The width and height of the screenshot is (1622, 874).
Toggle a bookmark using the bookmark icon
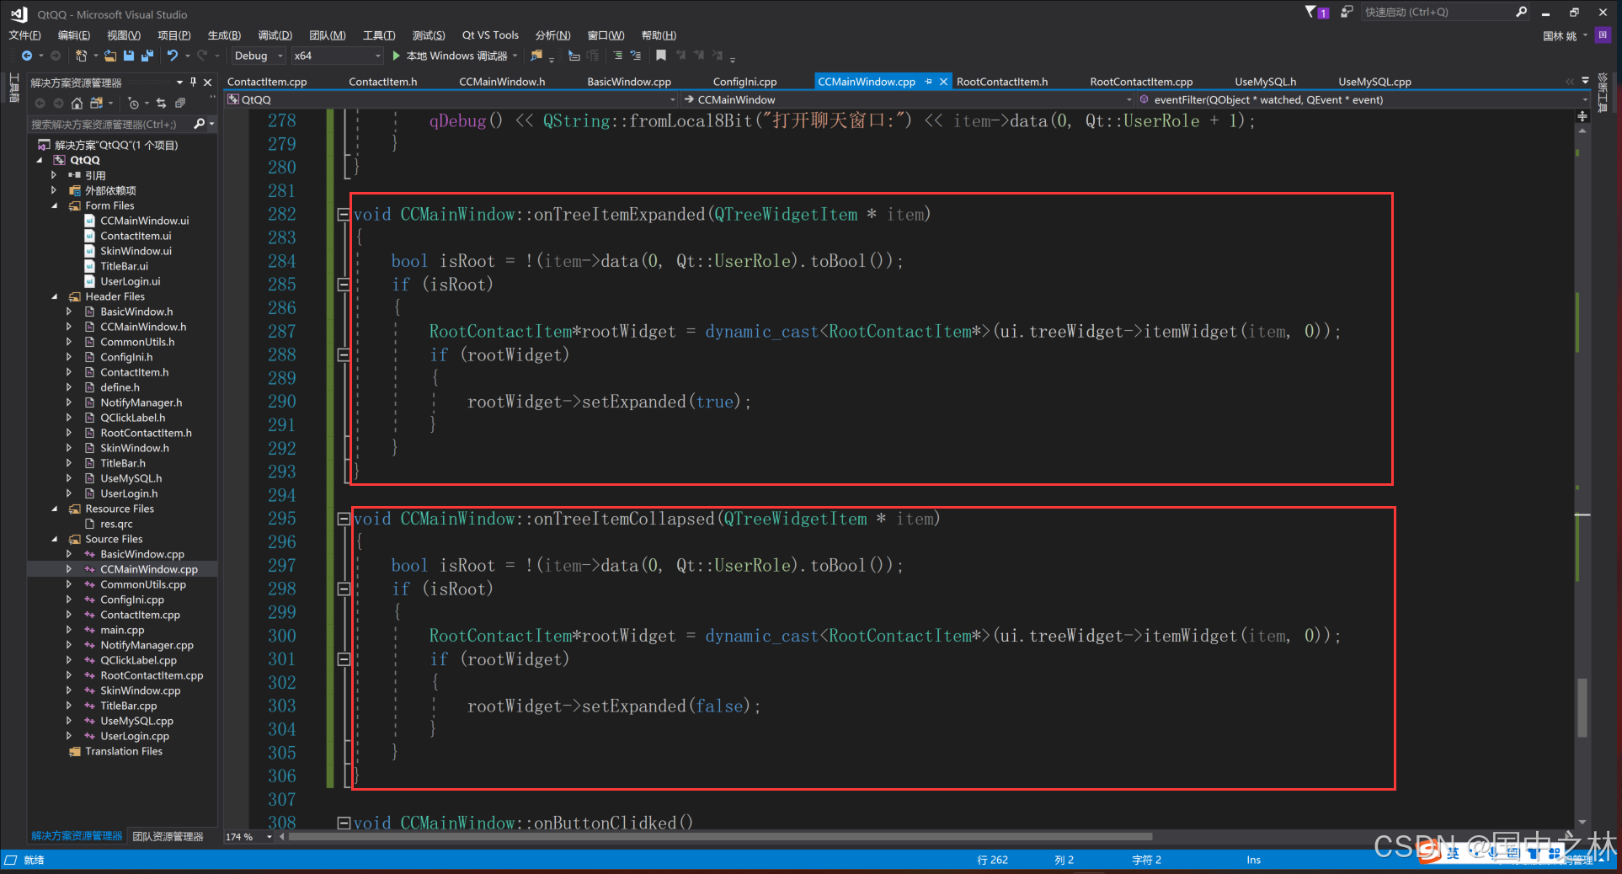(661, 56)
